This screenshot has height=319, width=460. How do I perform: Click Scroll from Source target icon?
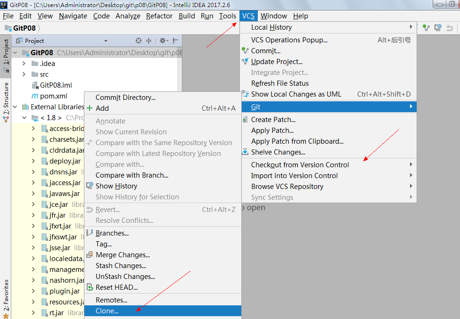139,41
